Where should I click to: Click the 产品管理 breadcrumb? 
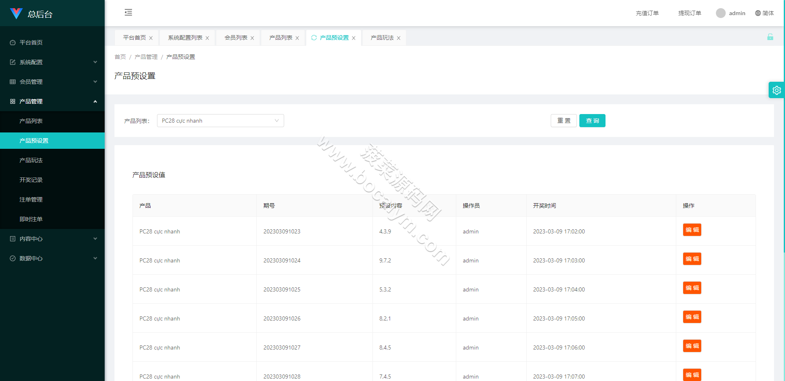[146, 57]
